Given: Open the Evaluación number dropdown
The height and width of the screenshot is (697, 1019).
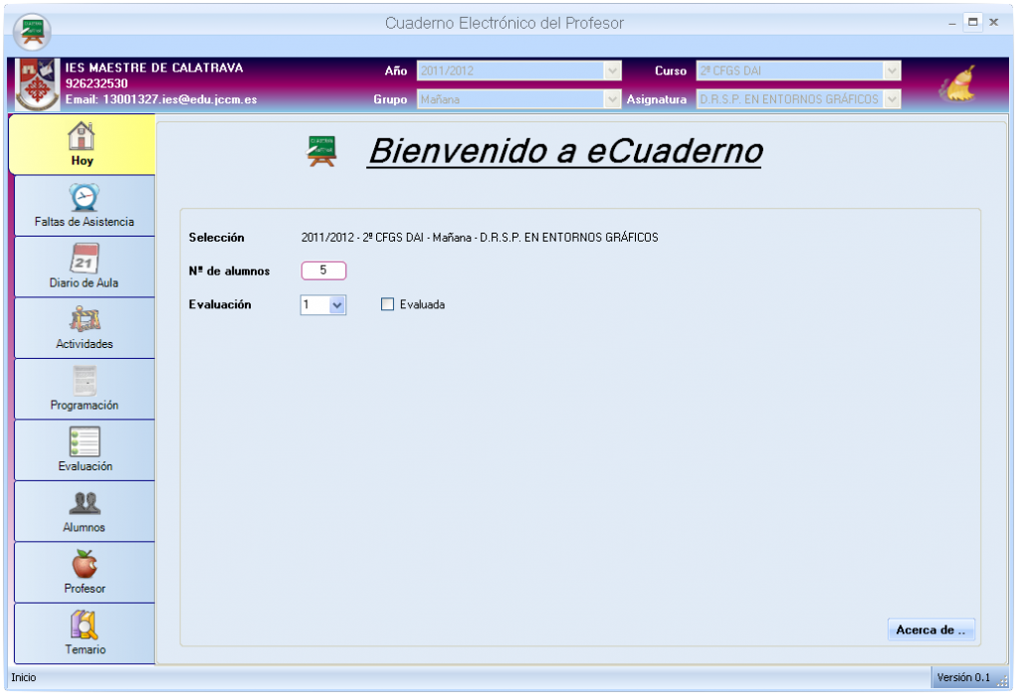Looking at the screenshot, I should pos(336,304).
